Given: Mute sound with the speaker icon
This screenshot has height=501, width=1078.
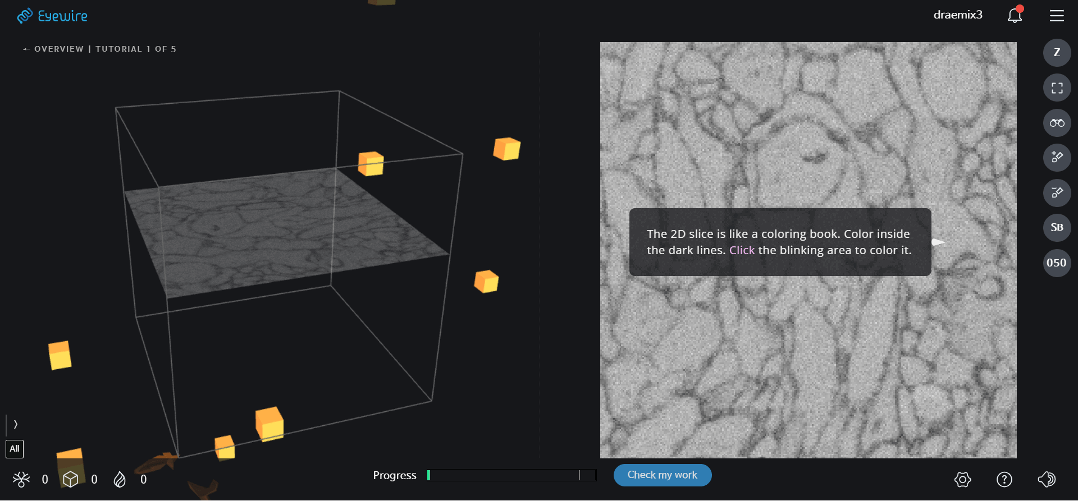Looking at the screenshot, I should tap(1047, 479).
